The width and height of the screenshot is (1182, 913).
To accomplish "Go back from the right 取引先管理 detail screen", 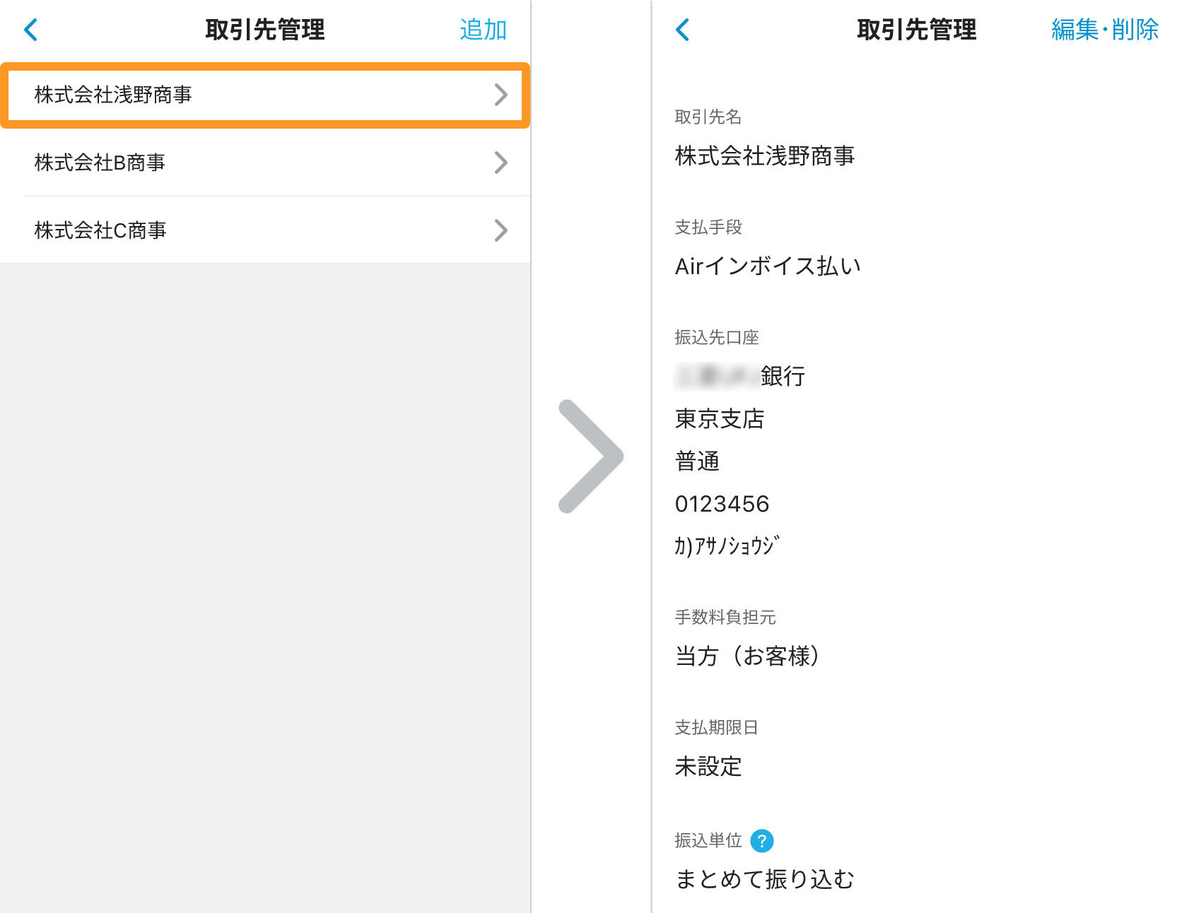I will [682, 30].
